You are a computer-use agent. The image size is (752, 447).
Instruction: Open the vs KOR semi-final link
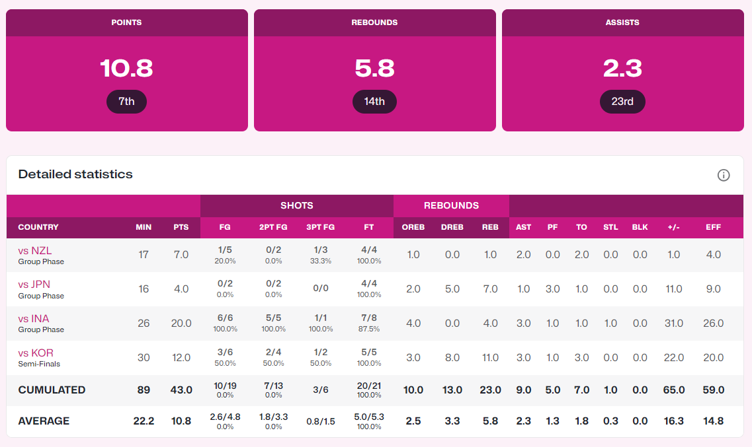pos(36,353)
